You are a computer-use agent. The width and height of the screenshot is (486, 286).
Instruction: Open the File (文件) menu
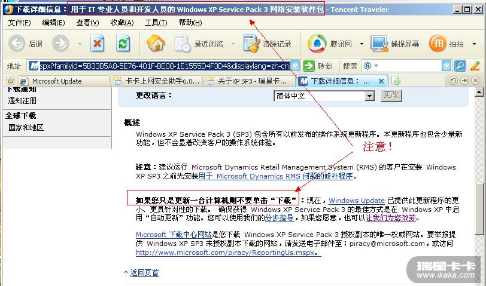[19, 23]
